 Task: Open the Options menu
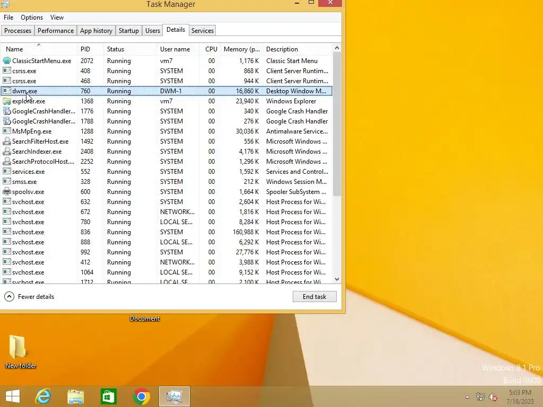pyautogui.click(x=31, y=17)
